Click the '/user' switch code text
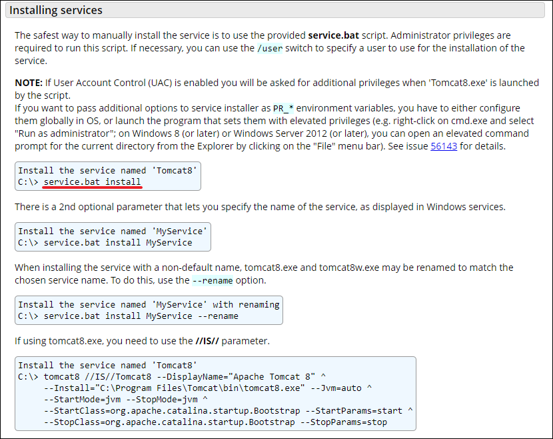Image resolution: width=553 pixels, height=439 pixels. pyautogui.click(x=270, y=49)
